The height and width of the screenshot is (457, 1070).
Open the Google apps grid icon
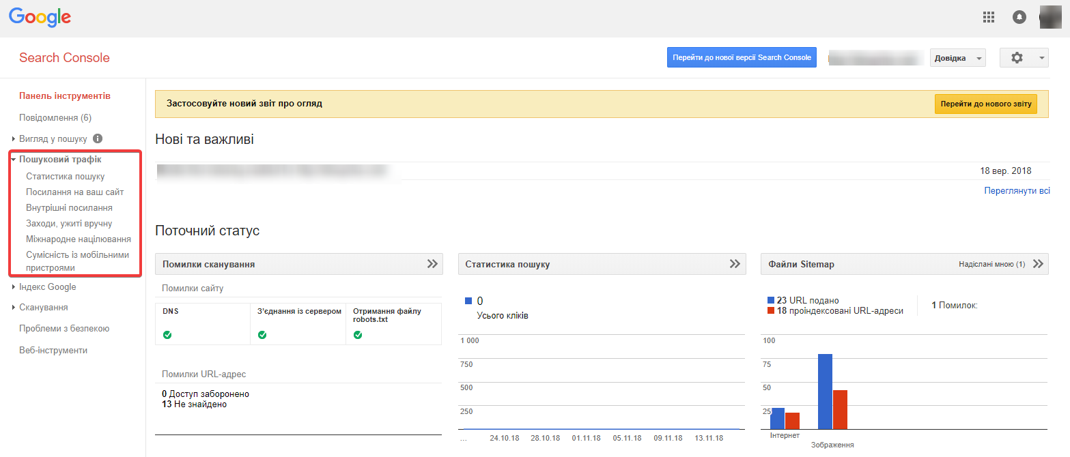coord(989,18)
